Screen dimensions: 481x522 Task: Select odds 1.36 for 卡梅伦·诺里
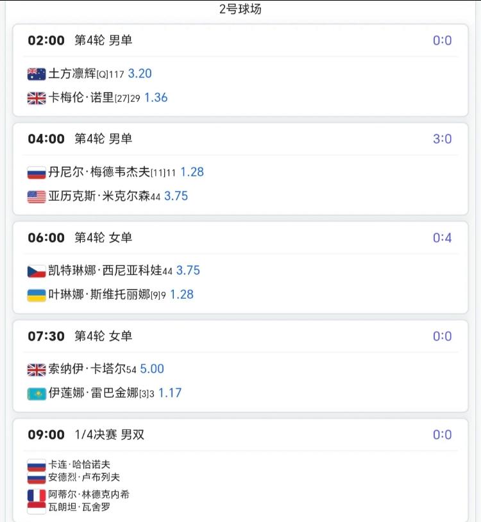[156, 97]
